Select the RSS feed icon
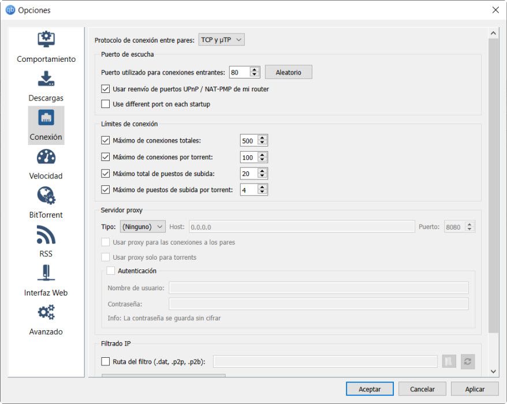 46,234
